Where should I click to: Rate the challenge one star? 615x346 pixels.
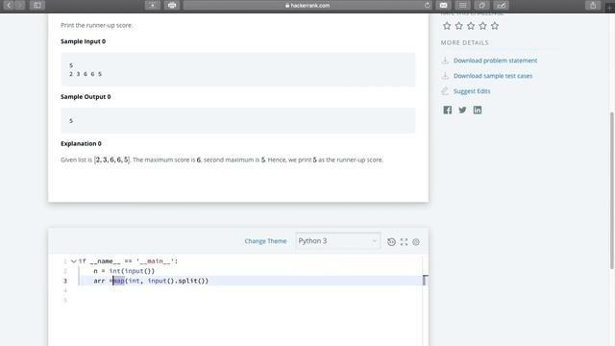(x=447, y=26)
